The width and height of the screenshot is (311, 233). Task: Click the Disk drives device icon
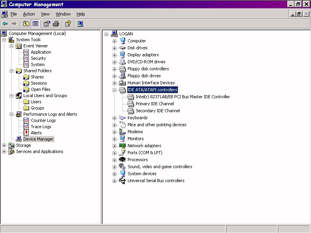pos(122,48)
